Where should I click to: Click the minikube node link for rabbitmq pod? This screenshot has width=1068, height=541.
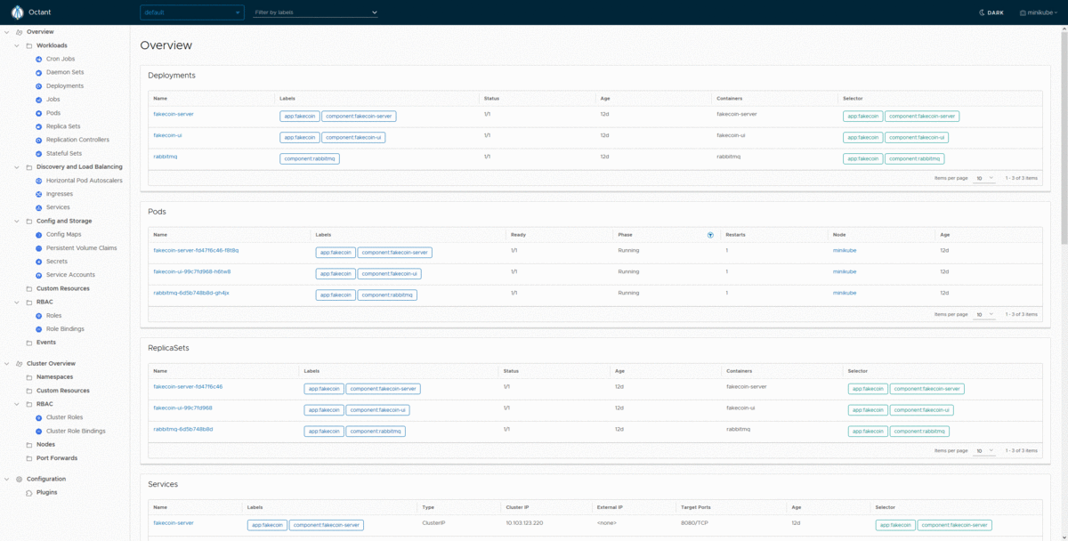844,294
